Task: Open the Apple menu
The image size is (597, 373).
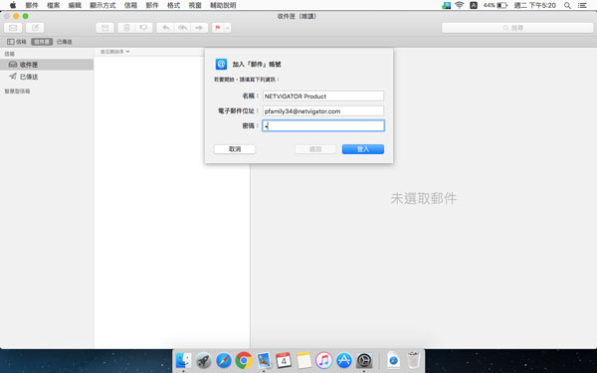Action: [13, 5]
